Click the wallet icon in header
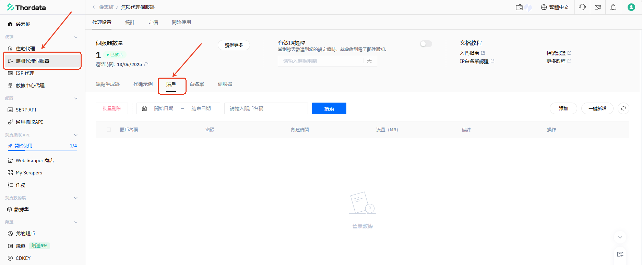 (519, 7)
